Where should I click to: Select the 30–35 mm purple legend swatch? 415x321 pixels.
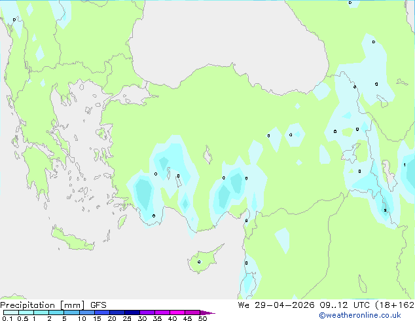[x=147, y=312]
